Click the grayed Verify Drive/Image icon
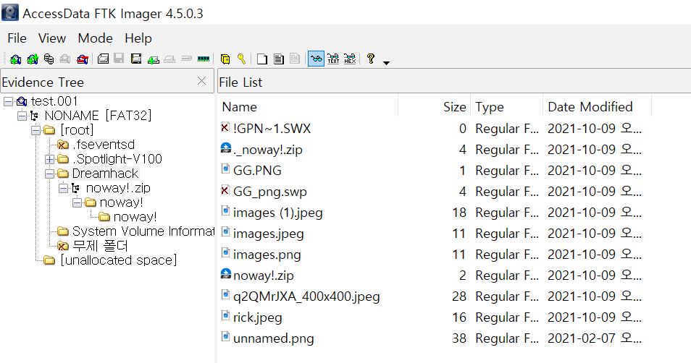The height and width of the screenshot is (363, 691). point(186,59)
